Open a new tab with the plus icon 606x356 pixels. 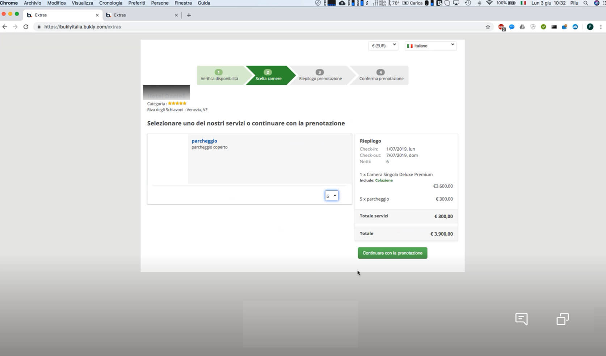pos(189,15)
